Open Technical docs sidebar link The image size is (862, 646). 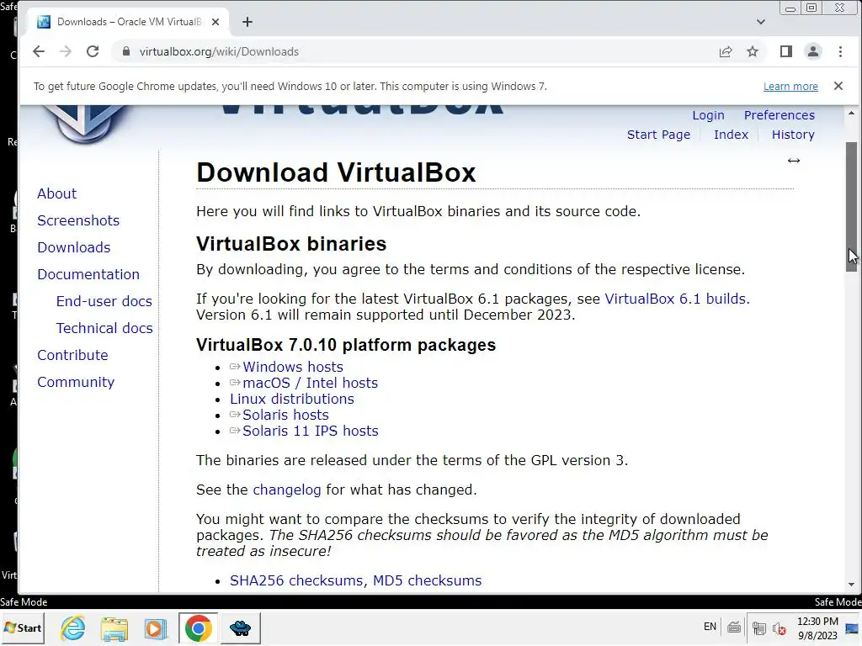104,328
